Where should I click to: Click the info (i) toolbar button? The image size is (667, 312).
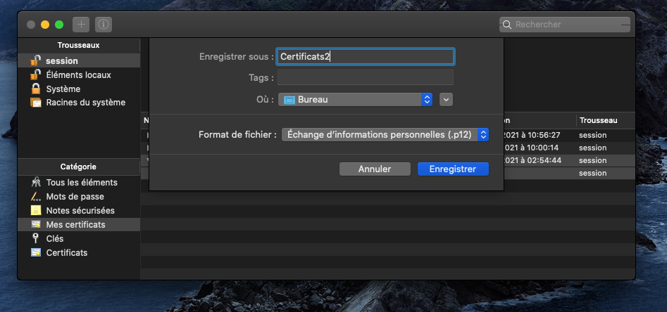click(104, 25)
